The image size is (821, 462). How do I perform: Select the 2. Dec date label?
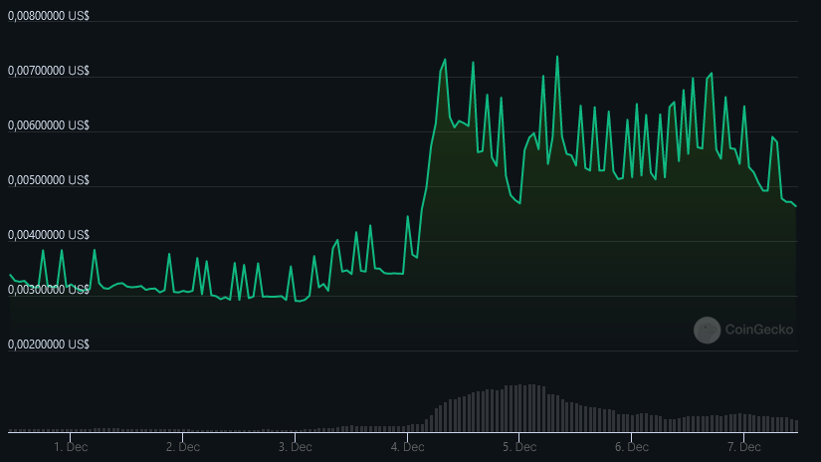click(183, 447)
